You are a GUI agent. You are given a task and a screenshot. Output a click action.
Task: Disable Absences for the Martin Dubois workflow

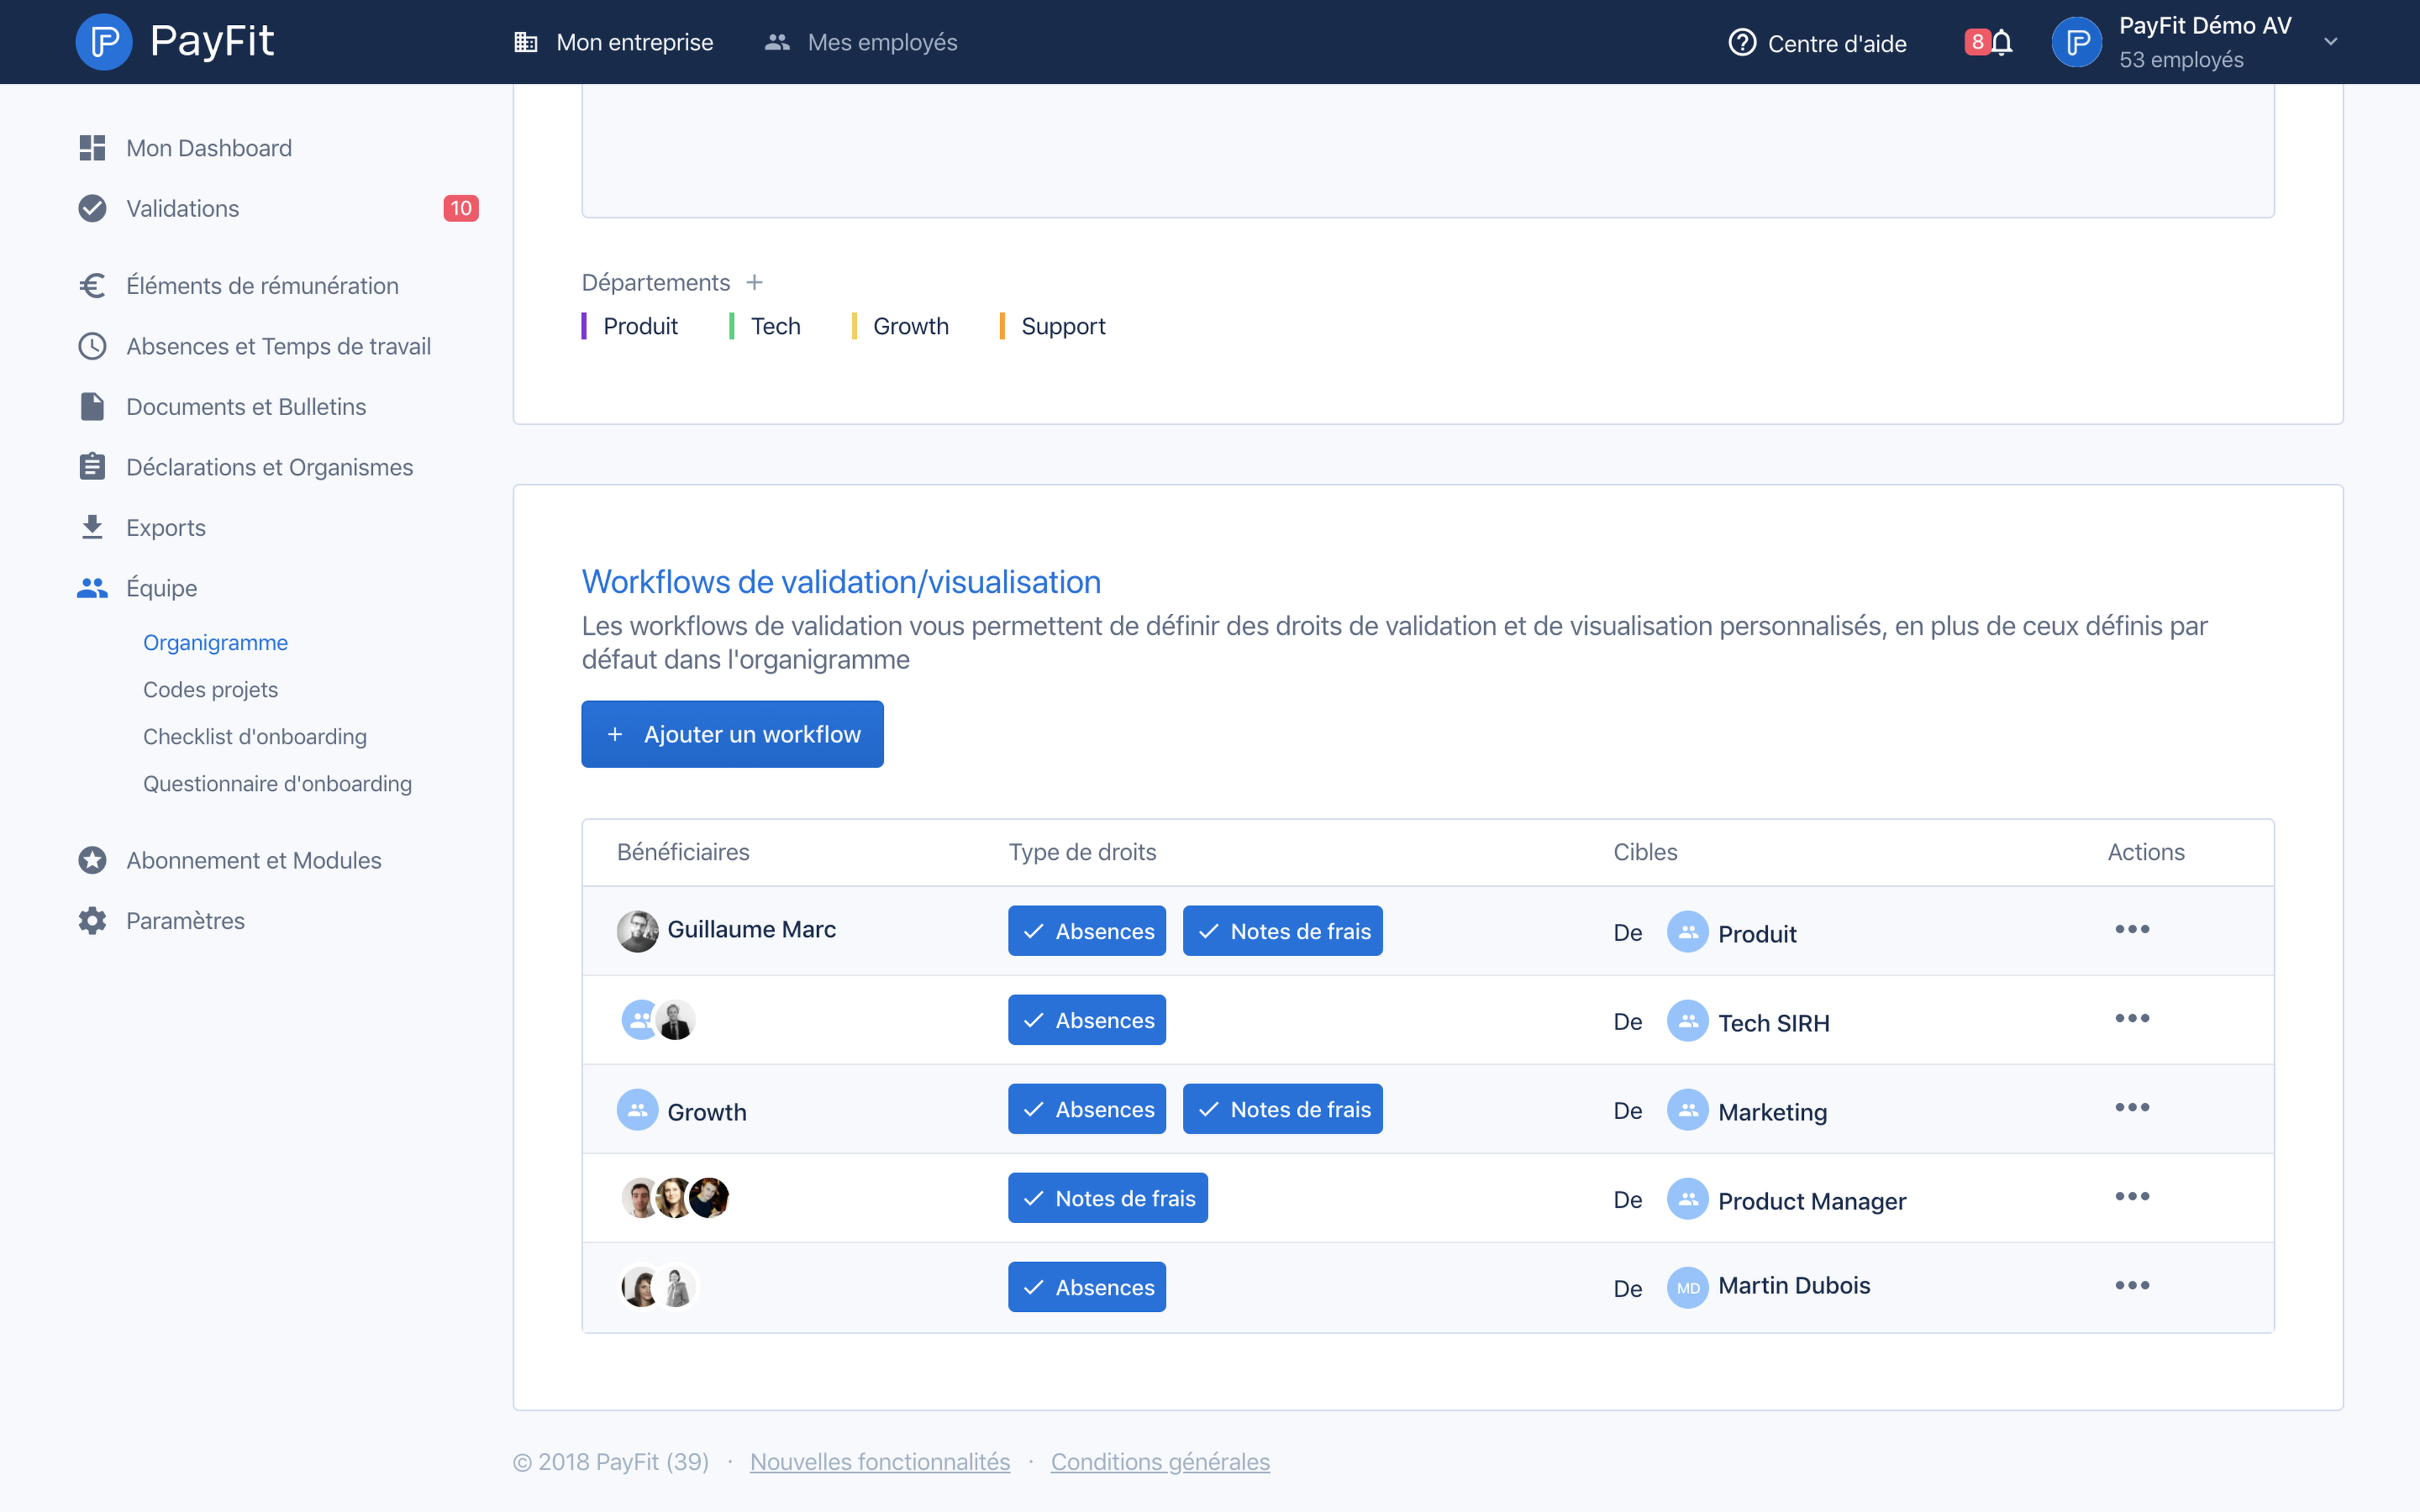(x=1086, y=1287)
